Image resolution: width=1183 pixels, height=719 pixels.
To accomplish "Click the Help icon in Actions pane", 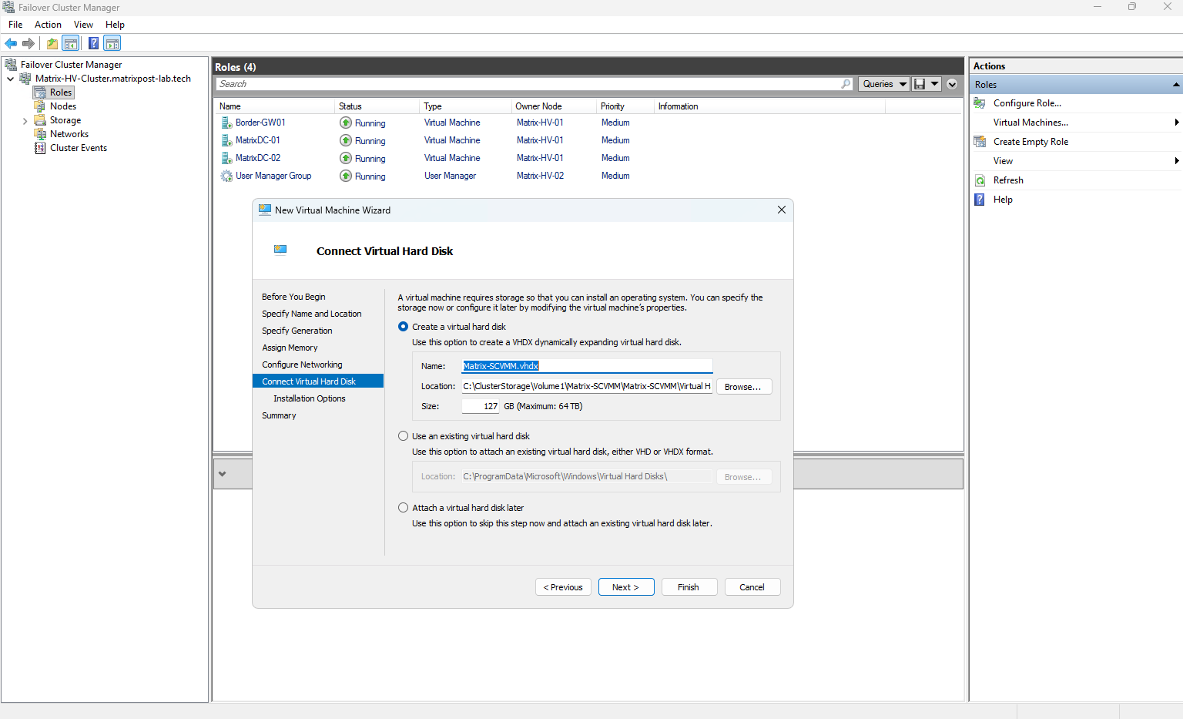I will [980, 200].
